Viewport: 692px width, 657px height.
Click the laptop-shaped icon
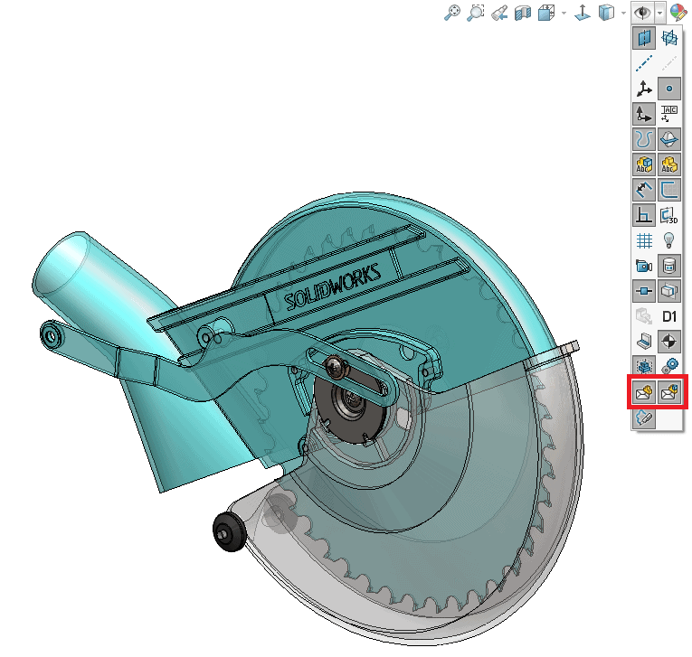click(x=644, y=342)
